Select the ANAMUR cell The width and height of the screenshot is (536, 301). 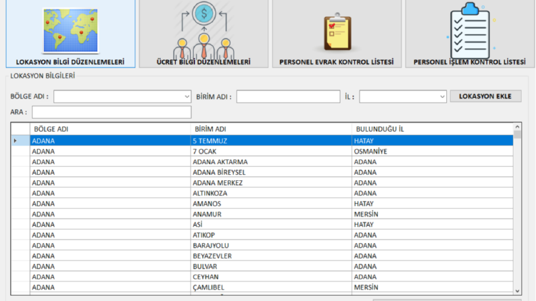coord(271,214)
